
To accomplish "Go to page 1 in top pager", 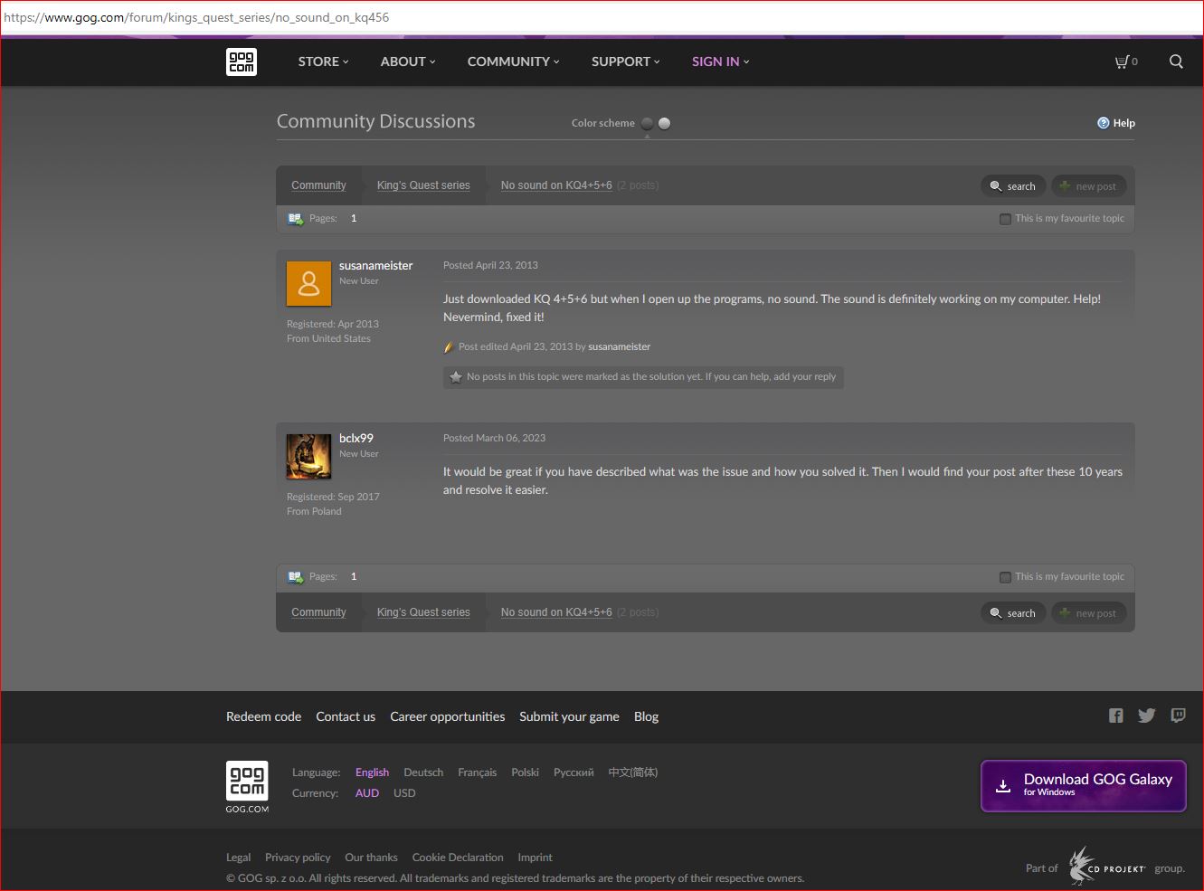I will 354,218.
